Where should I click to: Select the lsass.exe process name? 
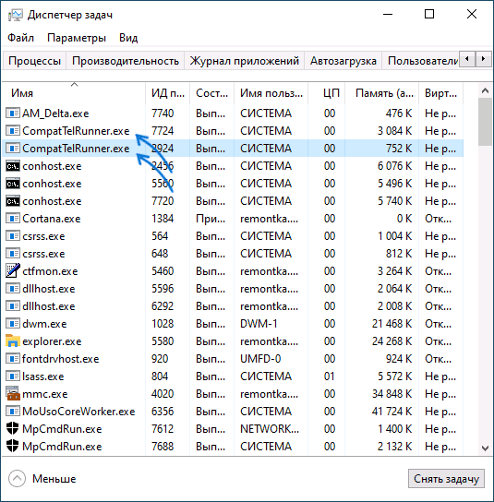(x=43, y=376)
